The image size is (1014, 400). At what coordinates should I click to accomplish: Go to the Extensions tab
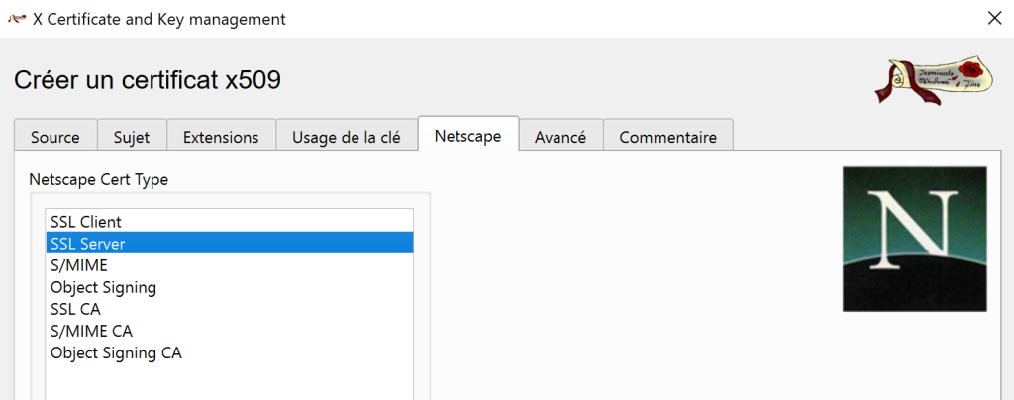(221, 137)
